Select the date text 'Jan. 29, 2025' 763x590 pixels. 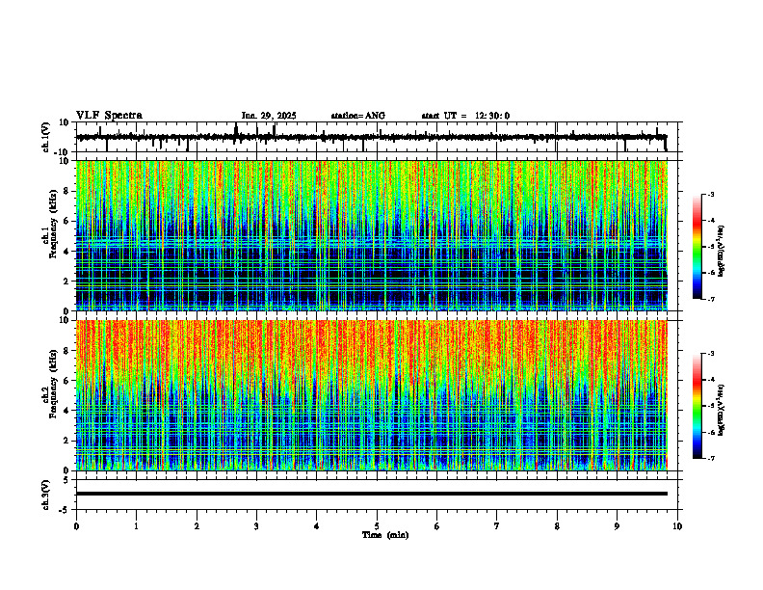click(269, 116)
